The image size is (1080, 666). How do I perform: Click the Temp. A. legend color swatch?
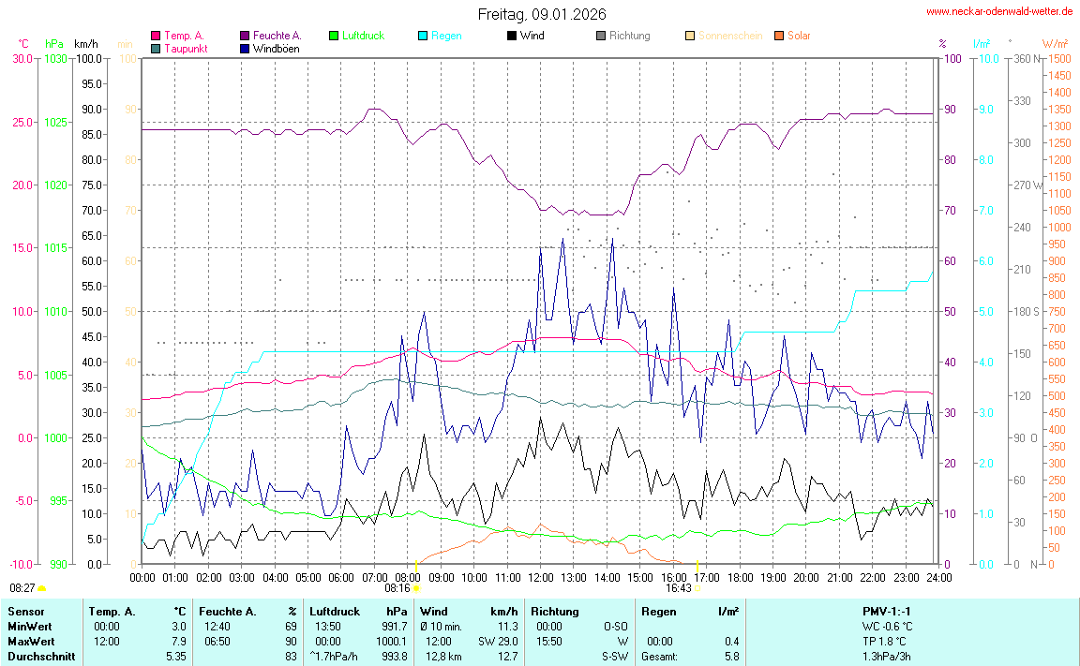pyautogui.click(x=156, y=37)
